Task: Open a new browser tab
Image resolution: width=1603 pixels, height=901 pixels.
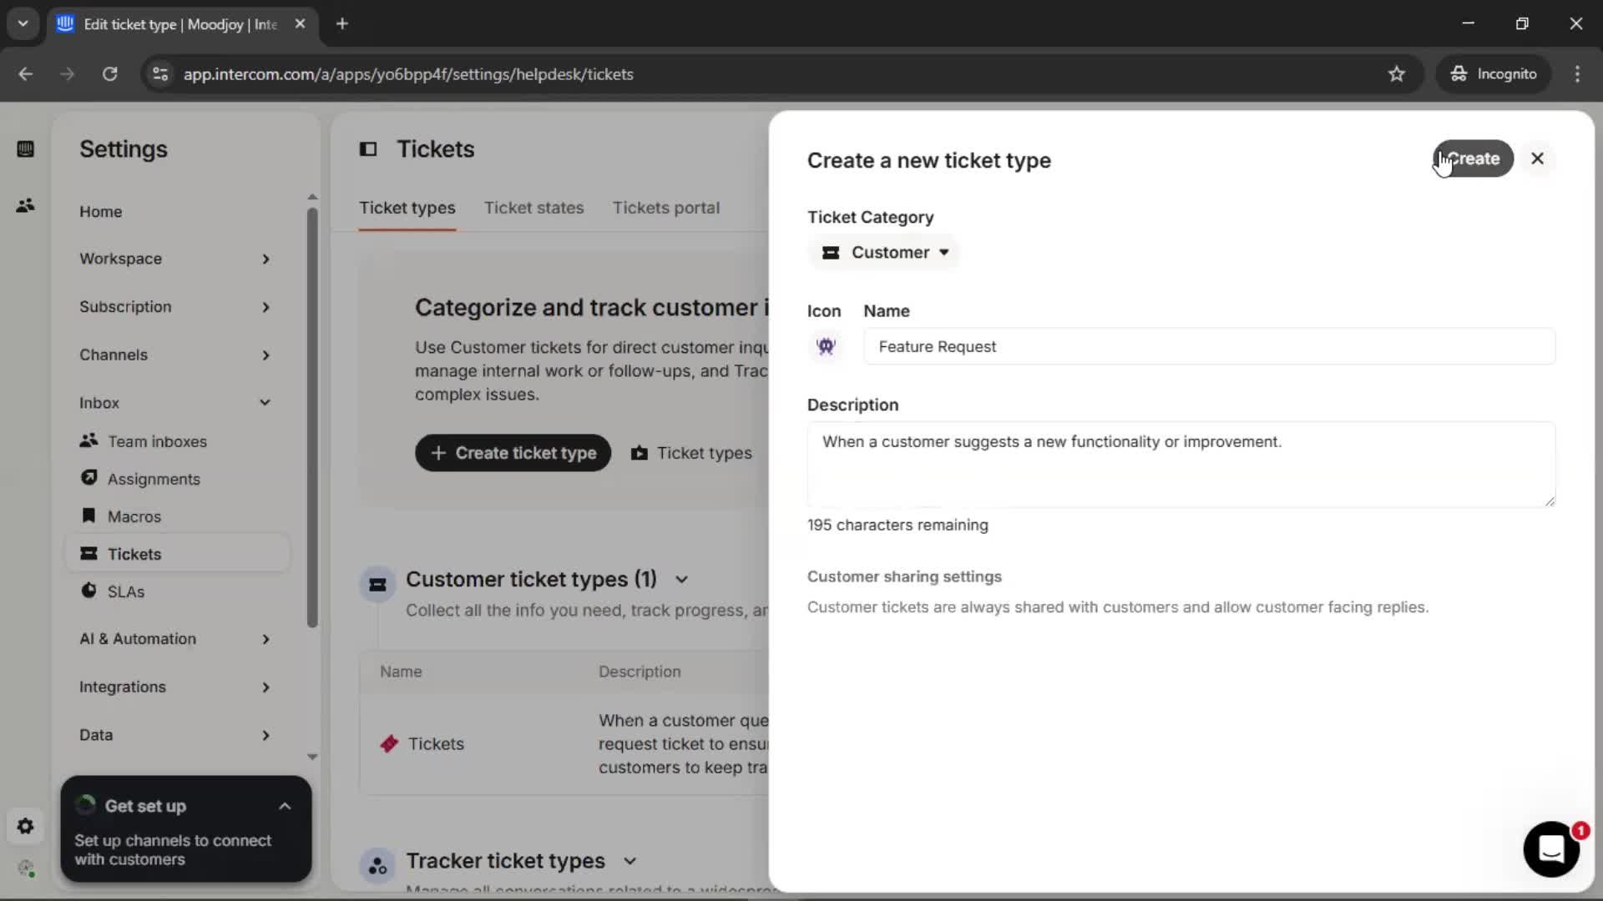Action: pos(341,24)
